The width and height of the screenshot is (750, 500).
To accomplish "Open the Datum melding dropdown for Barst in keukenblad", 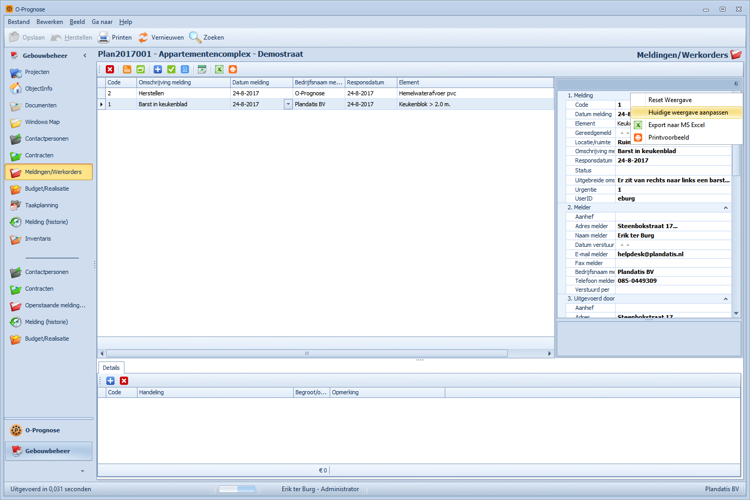I will point(288,104).
